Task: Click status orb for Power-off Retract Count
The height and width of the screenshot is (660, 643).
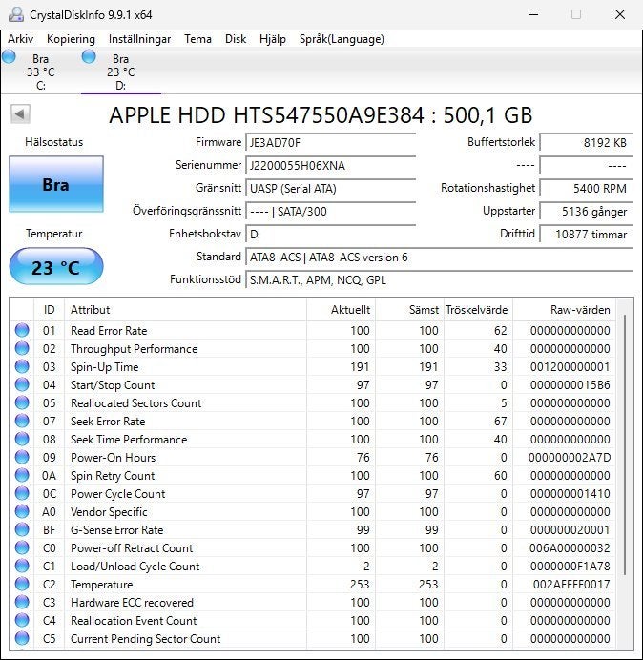Action: [22, 547]
